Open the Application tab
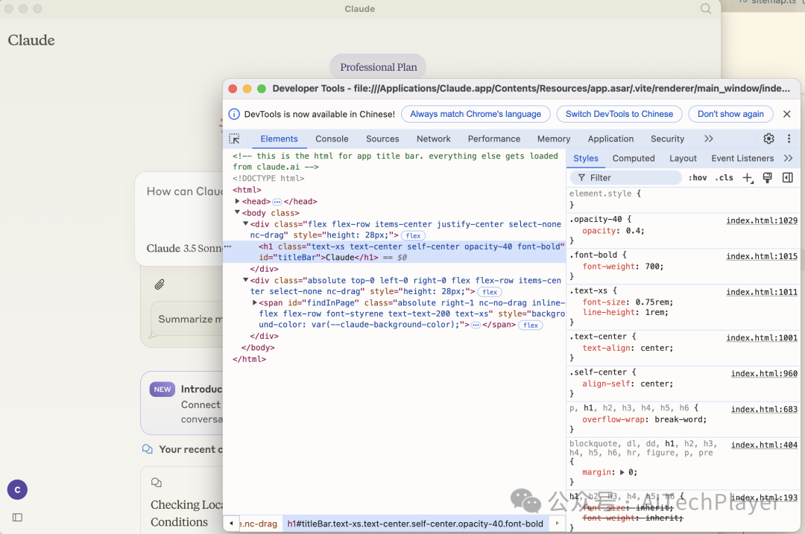 point(610,139)
